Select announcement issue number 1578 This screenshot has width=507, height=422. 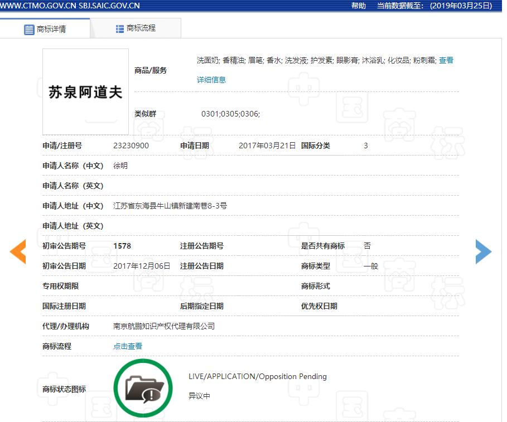(x=122, y=246)
